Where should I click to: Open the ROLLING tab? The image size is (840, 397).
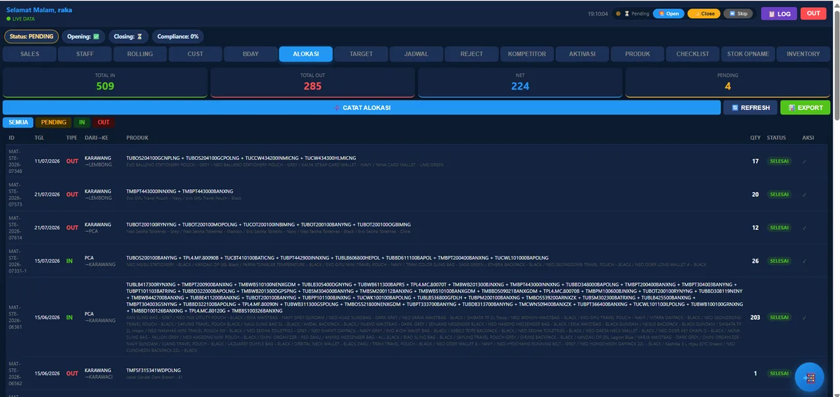pos(140,54)
